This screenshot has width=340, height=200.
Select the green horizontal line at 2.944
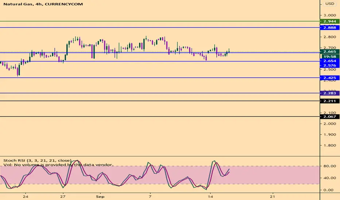(x=160, y=21)
